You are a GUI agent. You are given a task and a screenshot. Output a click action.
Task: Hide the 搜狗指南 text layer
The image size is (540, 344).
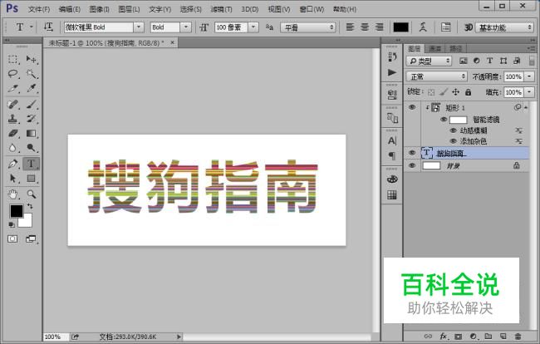[x=412, y=153]
